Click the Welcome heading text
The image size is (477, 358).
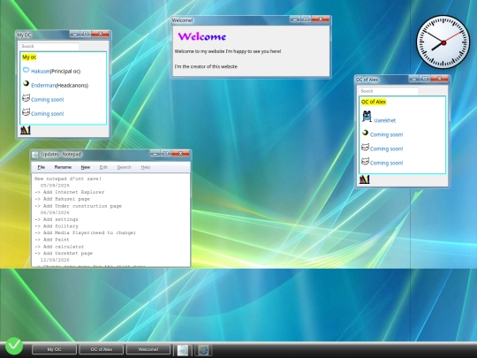click(202, 37)
